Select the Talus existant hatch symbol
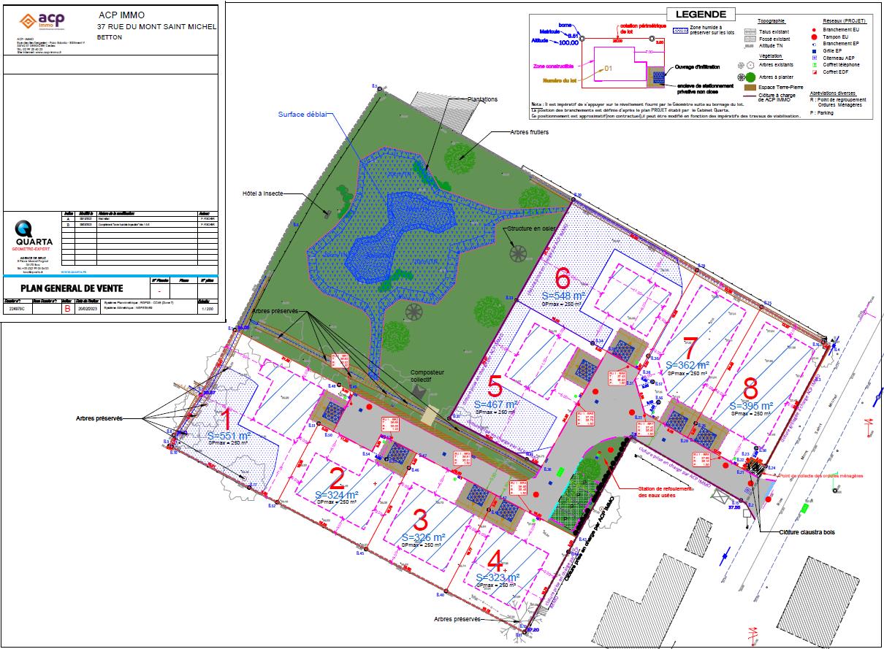This screenshot has width=884, height=649. 749,33
